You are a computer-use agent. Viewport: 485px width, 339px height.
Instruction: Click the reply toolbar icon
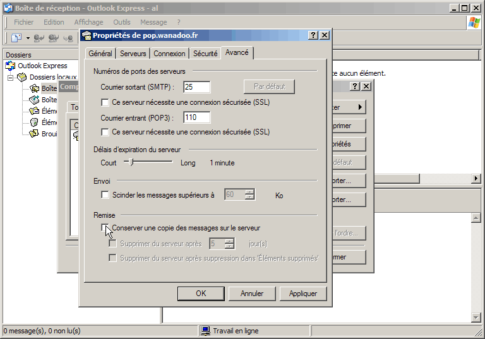tap(39, 39)
